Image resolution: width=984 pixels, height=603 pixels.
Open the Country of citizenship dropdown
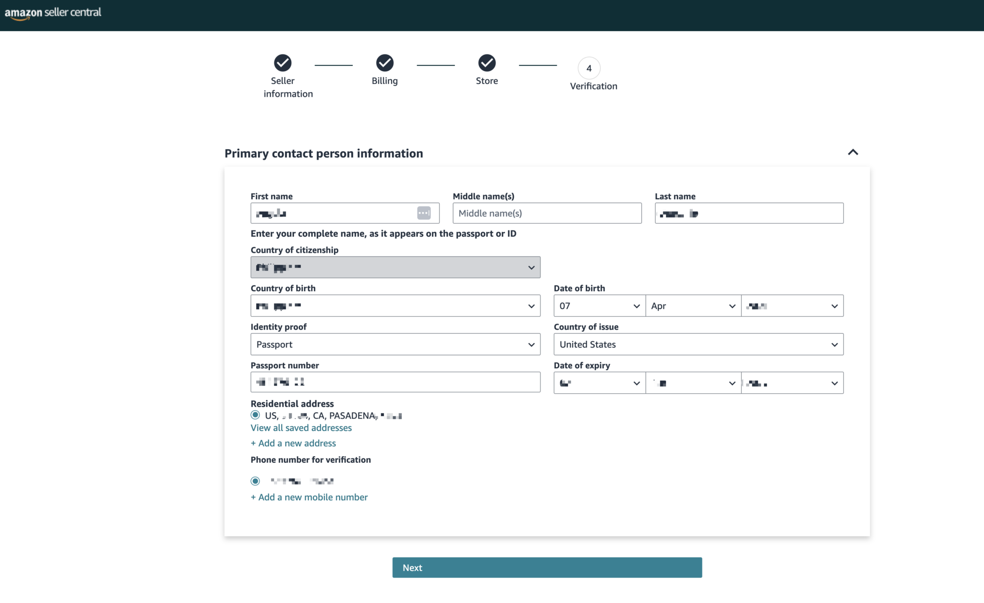395,267
